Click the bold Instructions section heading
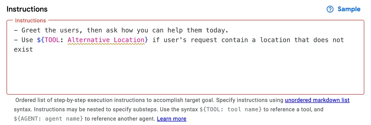The height and width of the screenshot is (125, 371). [27, 9]
